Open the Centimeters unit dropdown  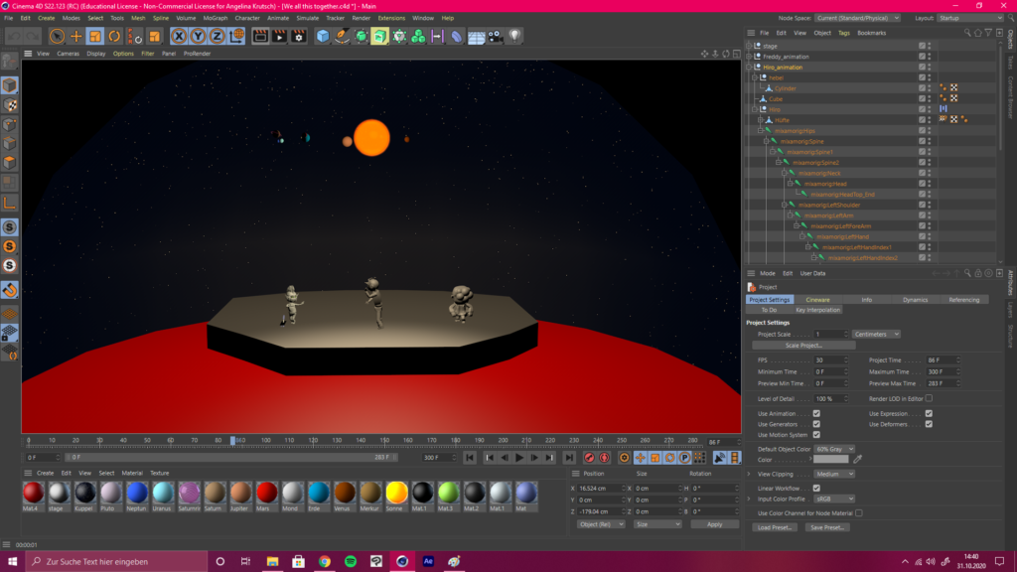(876, 334)
